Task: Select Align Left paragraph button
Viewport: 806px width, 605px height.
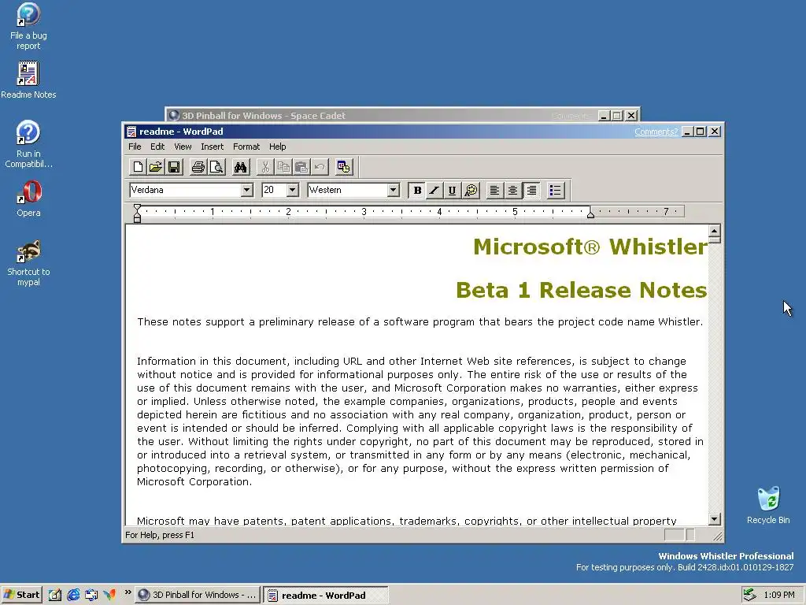Action: [494, 191]
